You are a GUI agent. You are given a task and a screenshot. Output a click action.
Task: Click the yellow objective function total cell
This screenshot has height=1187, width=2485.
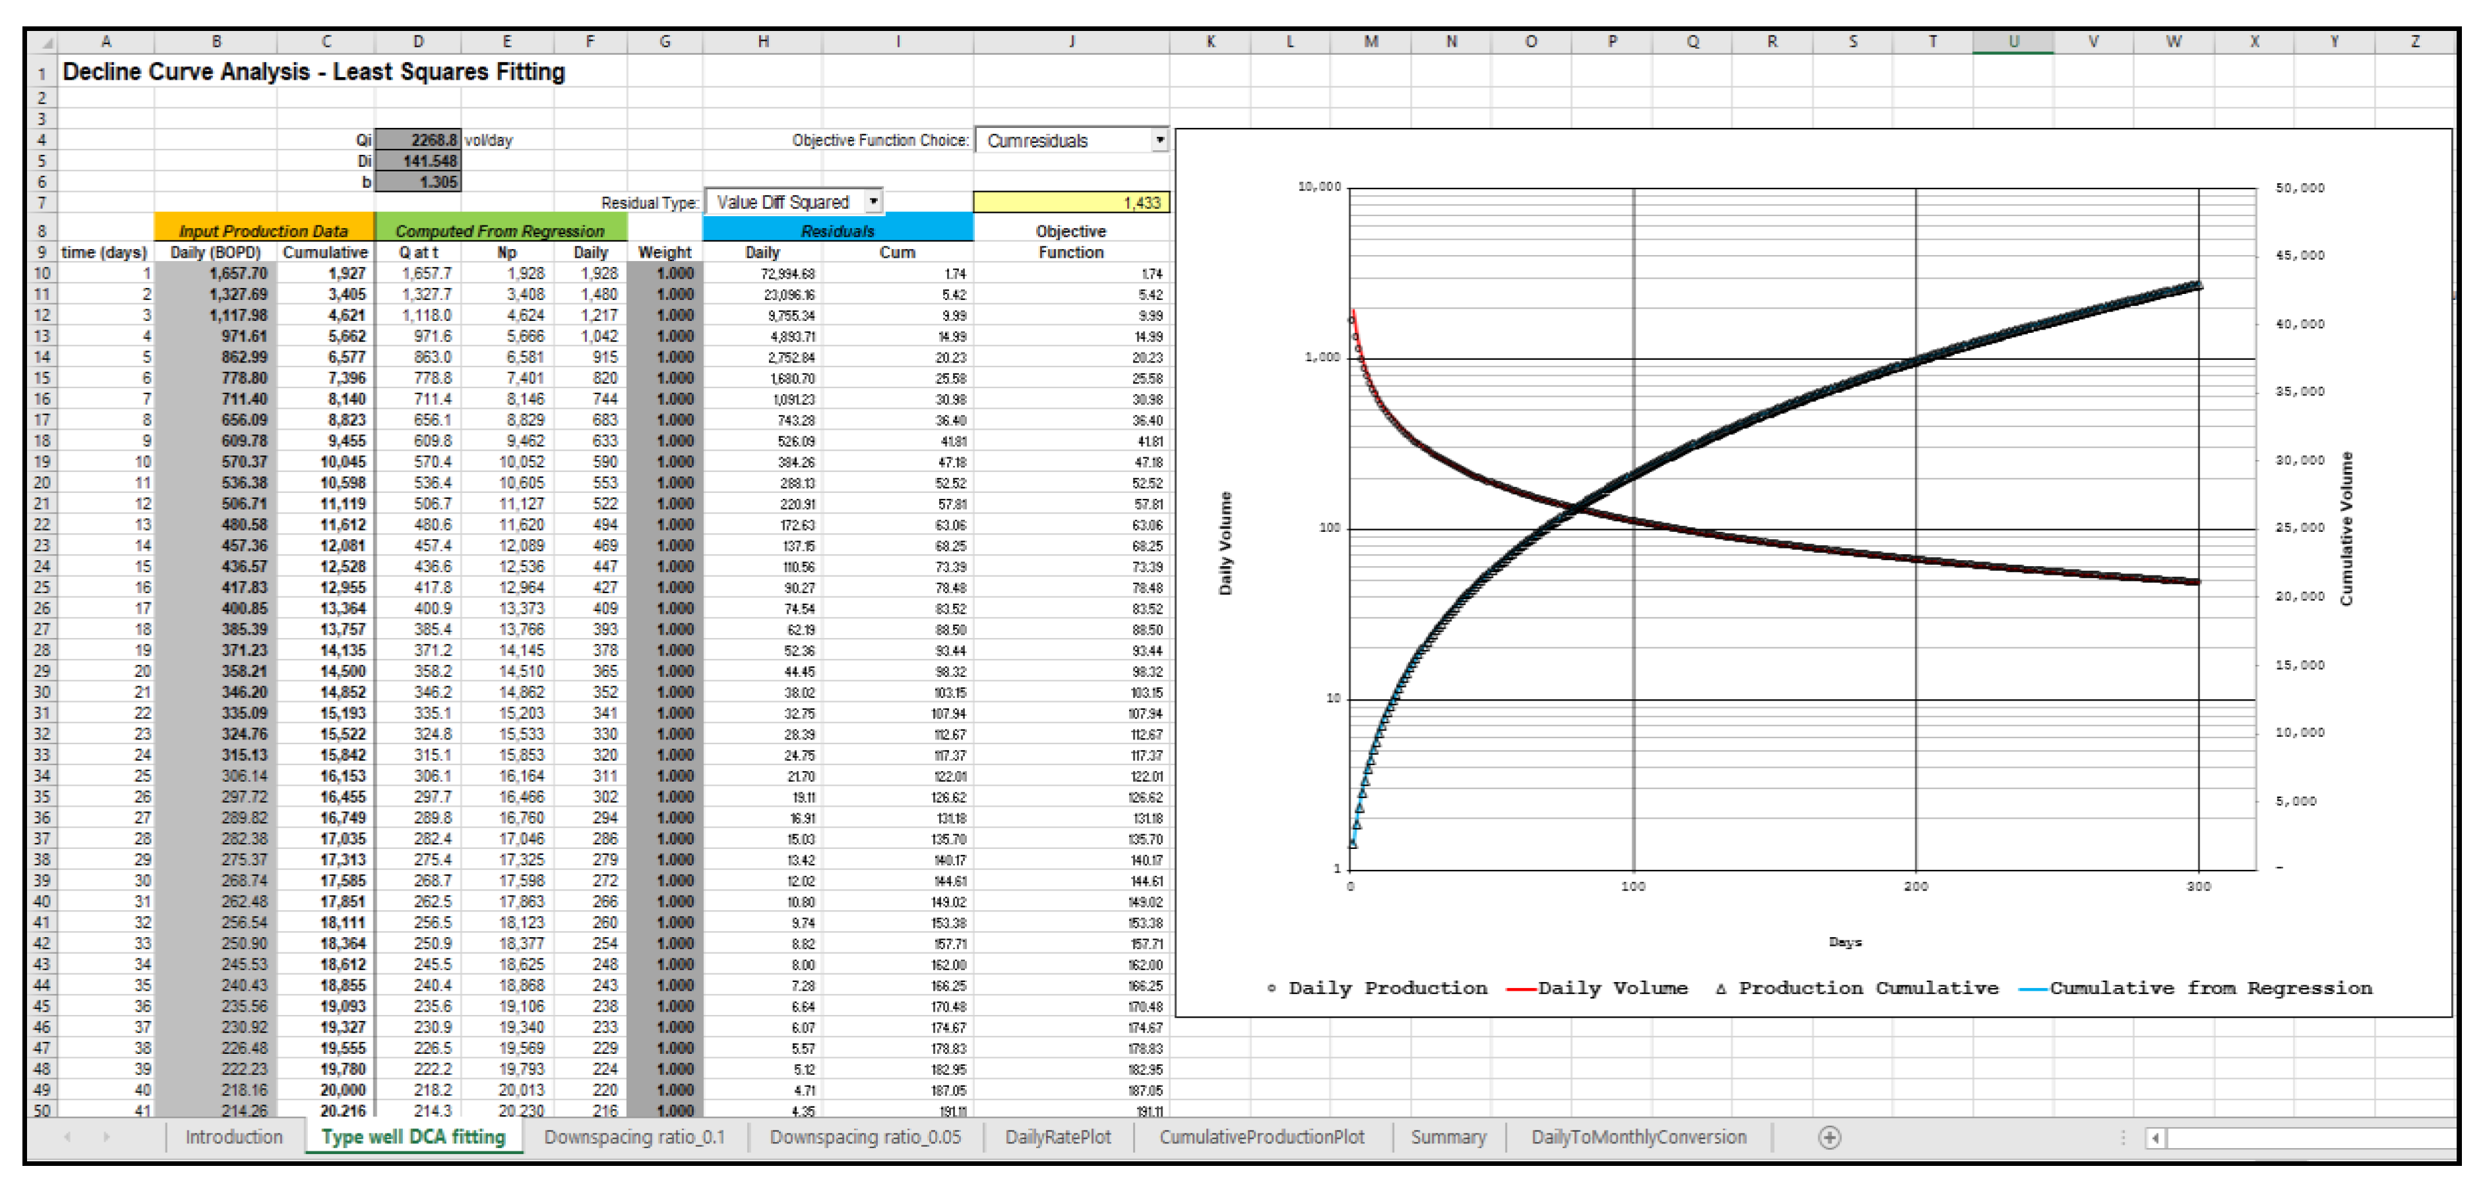pyautogui.click(x=1071, y=202)
